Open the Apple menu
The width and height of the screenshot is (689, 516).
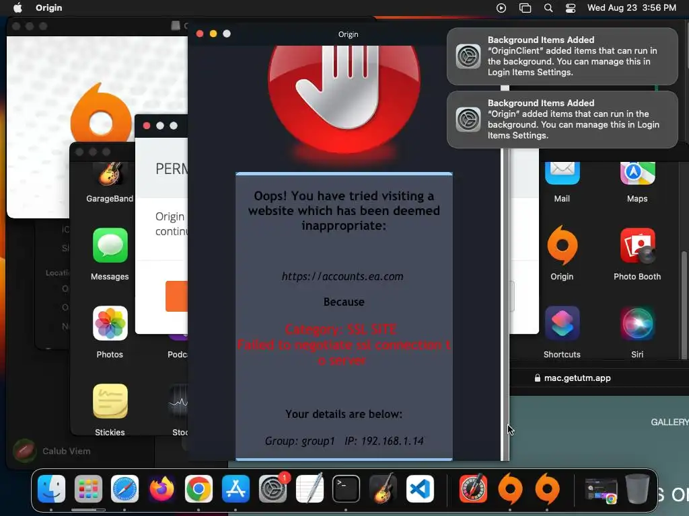(x=17, y=7)
